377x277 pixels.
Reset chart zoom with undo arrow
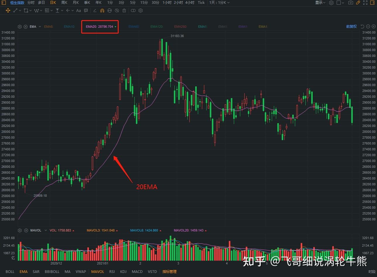point(362,26)
